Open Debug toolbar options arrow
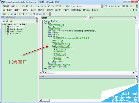The image size is (139, 103). pos(50,14)
